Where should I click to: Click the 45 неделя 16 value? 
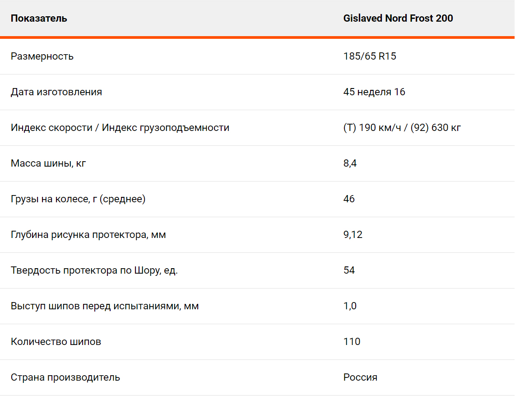pyautogui.click(x=374, y=92)
